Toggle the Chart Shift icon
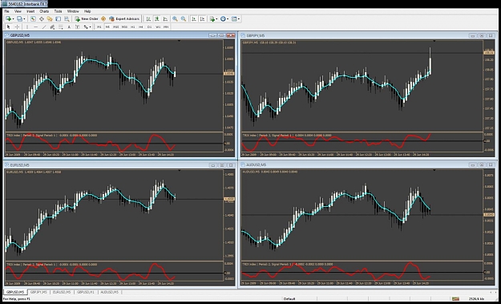Image resolution: width=501 pixels, height=304 pixels. point(202,19)
